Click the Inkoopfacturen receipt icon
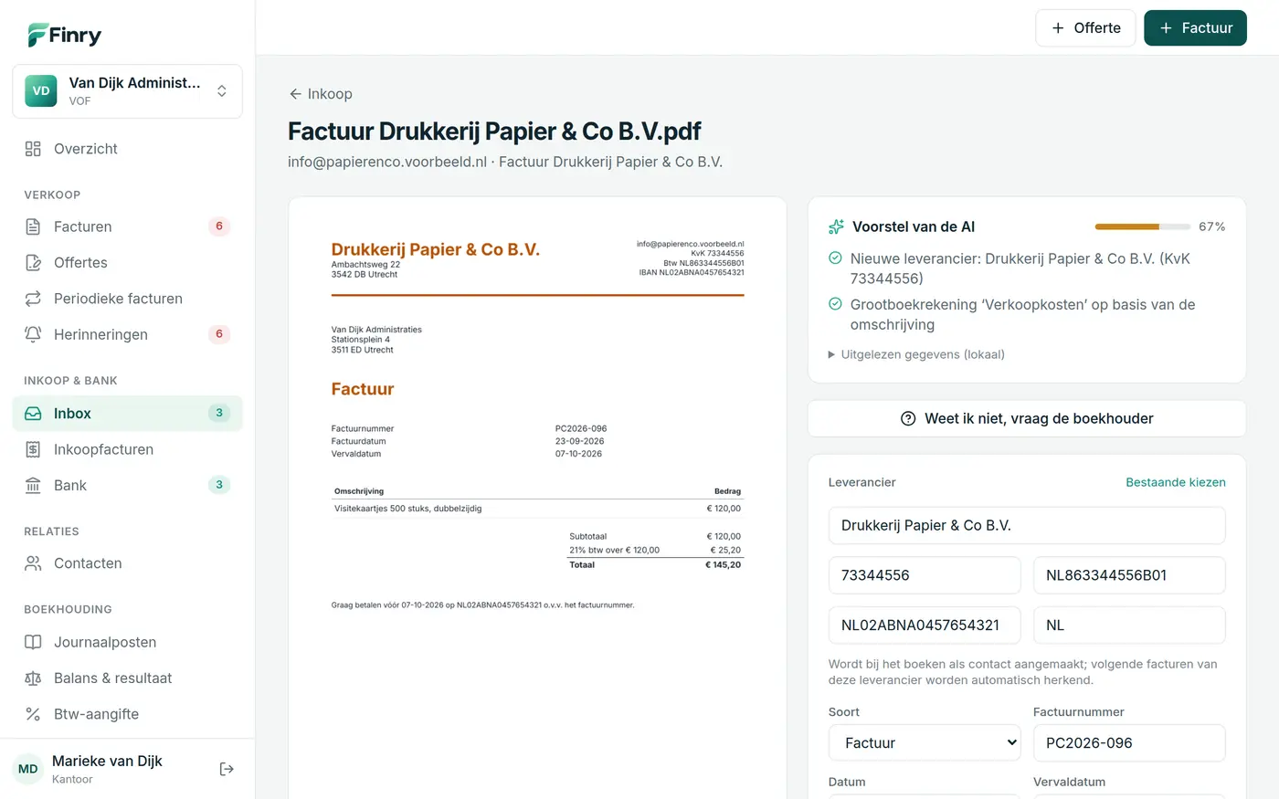This screenshot has width=1279, height=799. pyautogui.click(x=33, y=449)
